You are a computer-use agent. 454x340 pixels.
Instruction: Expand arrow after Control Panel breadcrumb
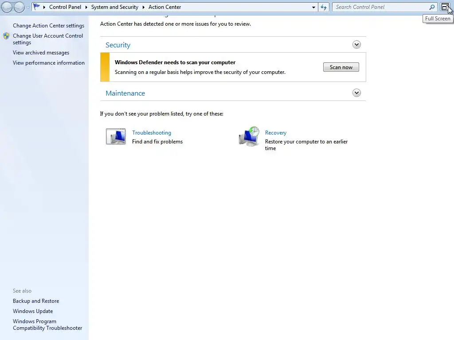86,7
